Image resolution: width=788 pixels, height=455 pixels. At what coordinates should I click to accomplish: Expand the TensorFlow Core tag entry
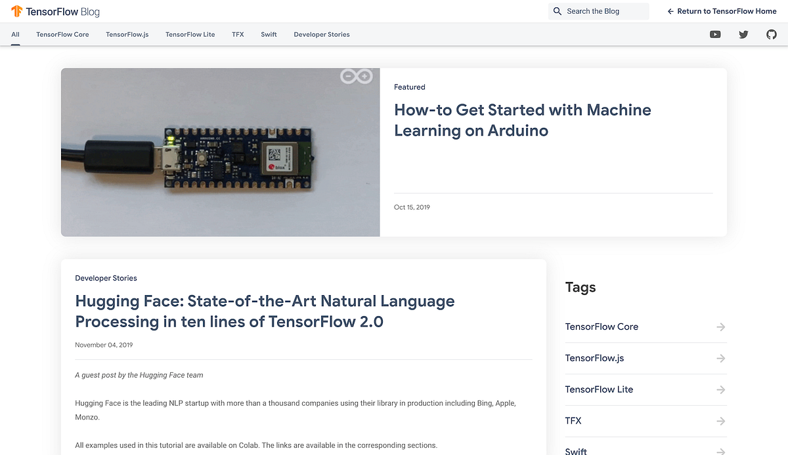point(720,326)
